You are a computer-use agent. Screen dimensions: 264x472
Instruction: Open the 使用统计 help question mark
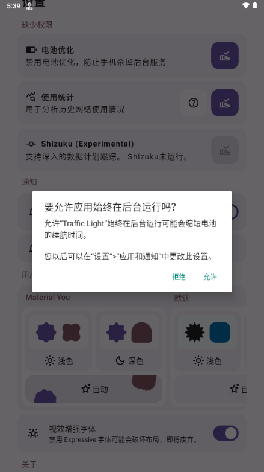coord(194,103)
